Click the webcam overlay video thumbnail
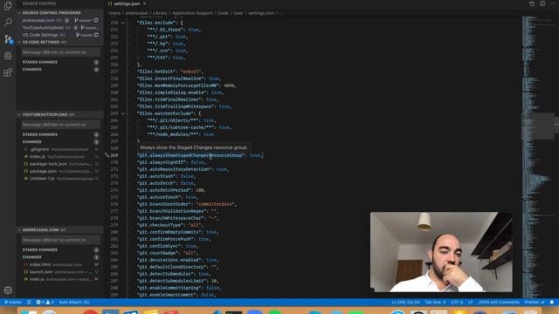 441,252
